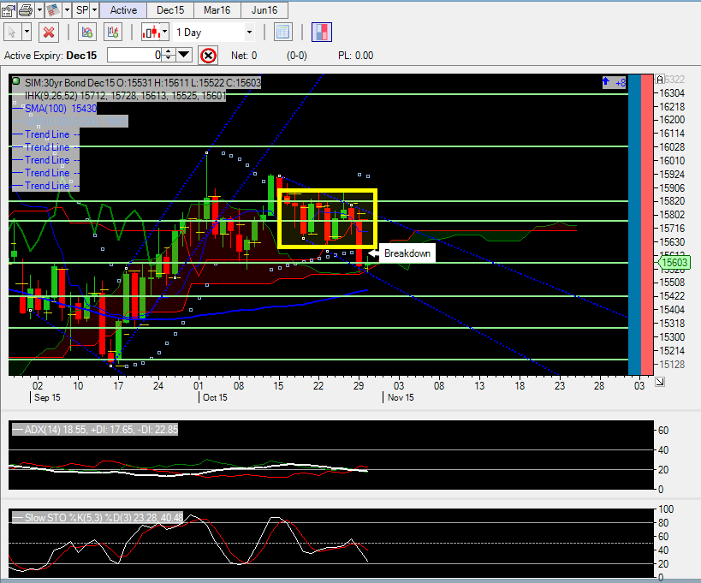Open the 1 Day timeframe dropdown
The image size is (701, 583).
[249, 33]
